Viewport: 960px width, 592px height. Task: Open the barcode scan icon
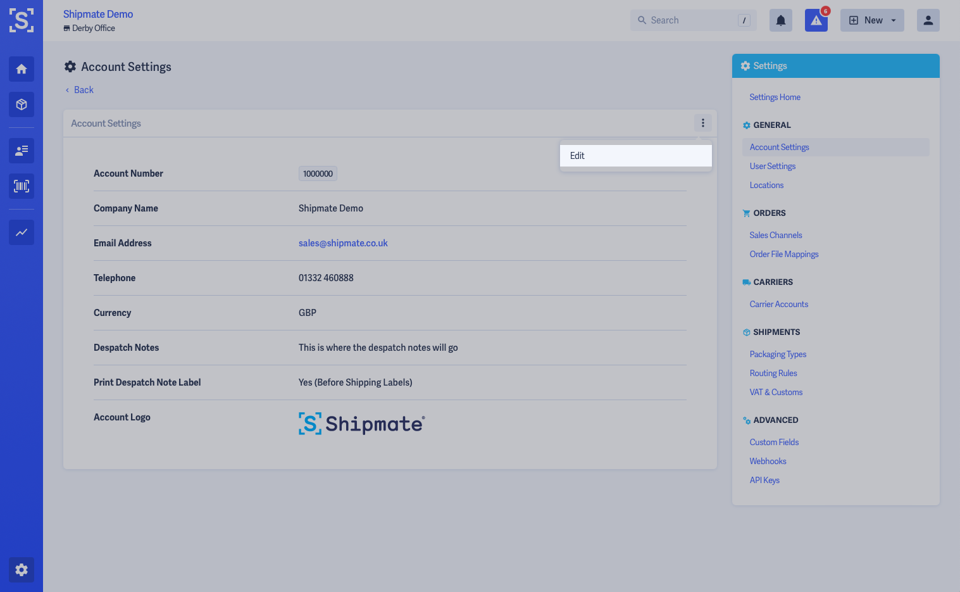[x=22, y=186]
